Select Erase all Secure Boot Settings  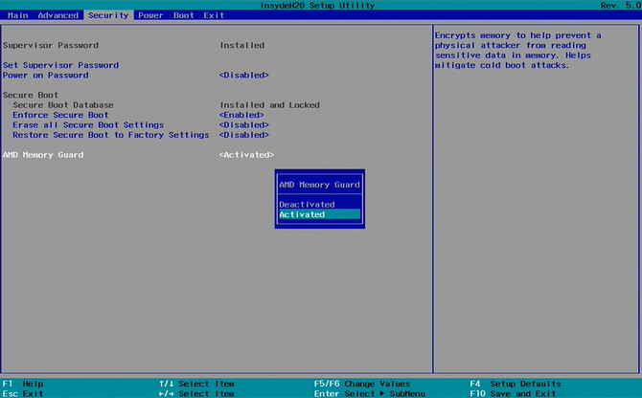point(88,124)
